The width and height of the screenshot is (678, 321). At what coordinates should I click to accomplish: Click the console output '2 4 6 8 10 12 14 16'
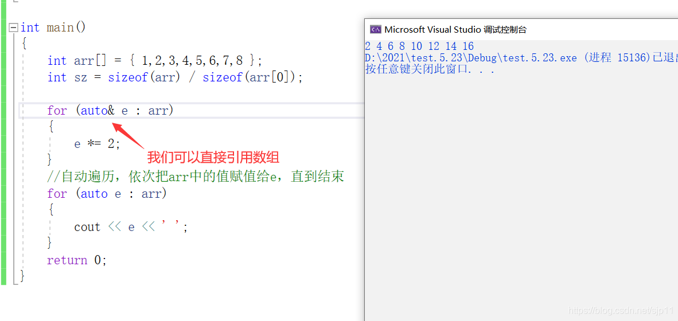click(419, 46)
